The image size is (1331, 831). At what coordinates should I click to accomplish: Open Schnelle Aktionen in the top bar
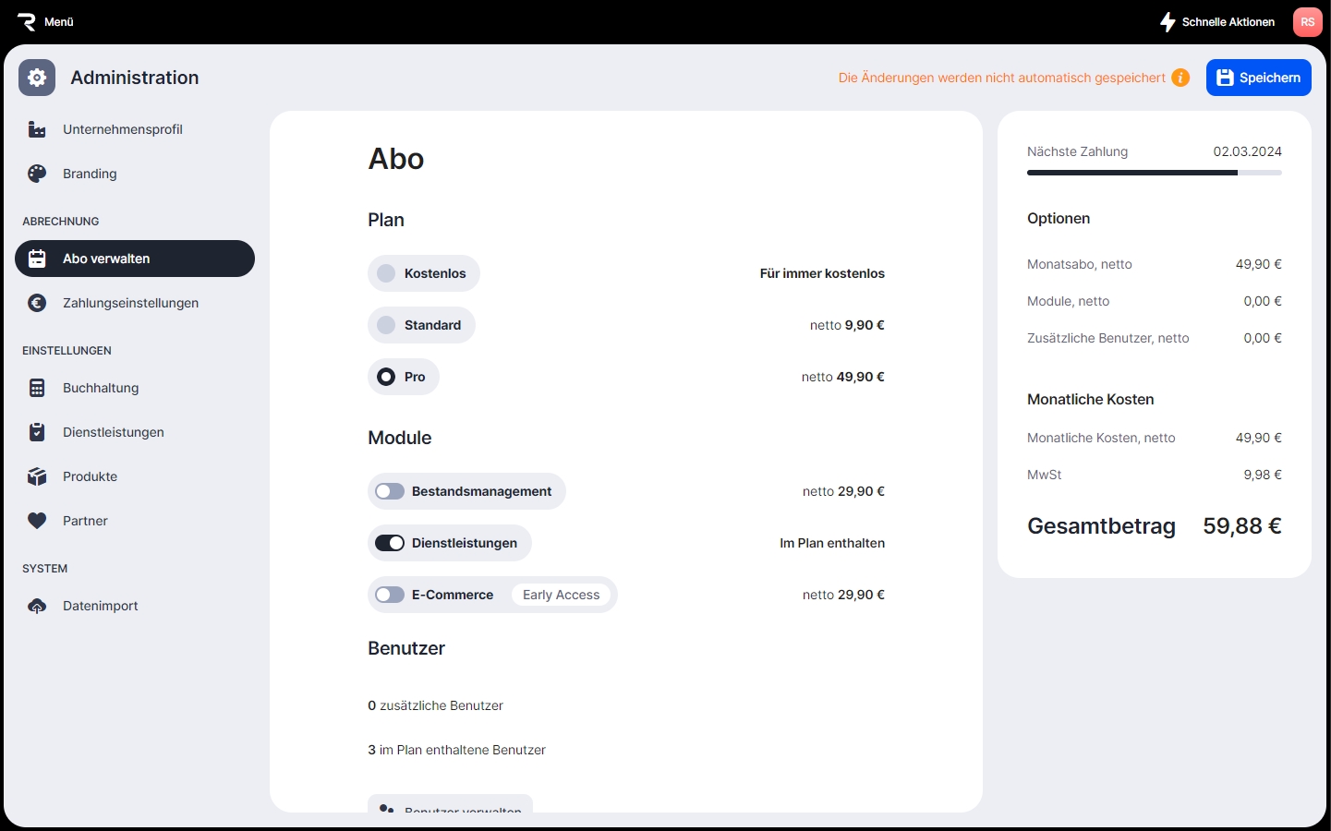(x=1217, y=21)
